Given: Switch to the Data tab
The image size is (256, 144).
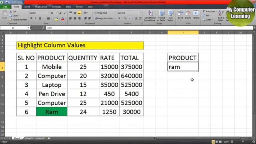Looking at the screenshot, I should 68,7.
